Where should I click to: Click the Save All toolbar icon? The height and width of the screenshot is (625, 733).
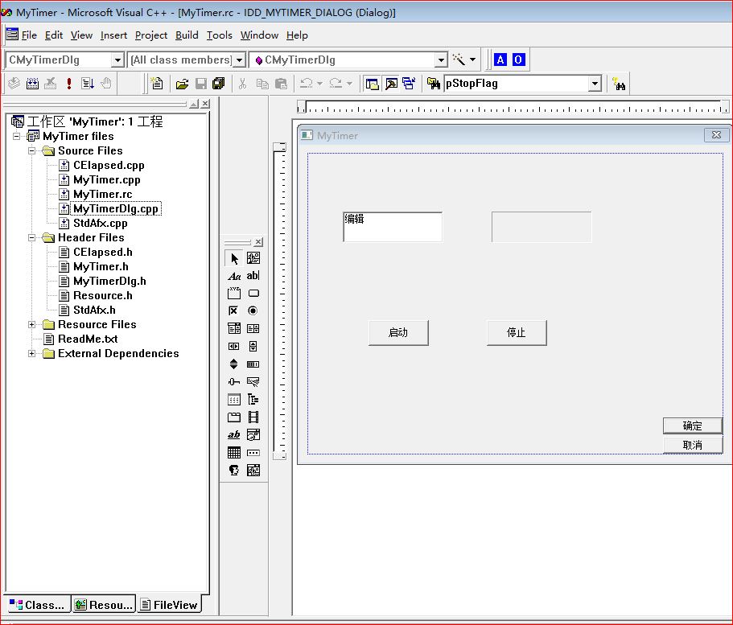click(219, 84)
